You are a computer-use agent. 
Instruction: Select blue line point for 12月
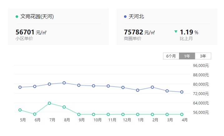[x=123, y=87]
